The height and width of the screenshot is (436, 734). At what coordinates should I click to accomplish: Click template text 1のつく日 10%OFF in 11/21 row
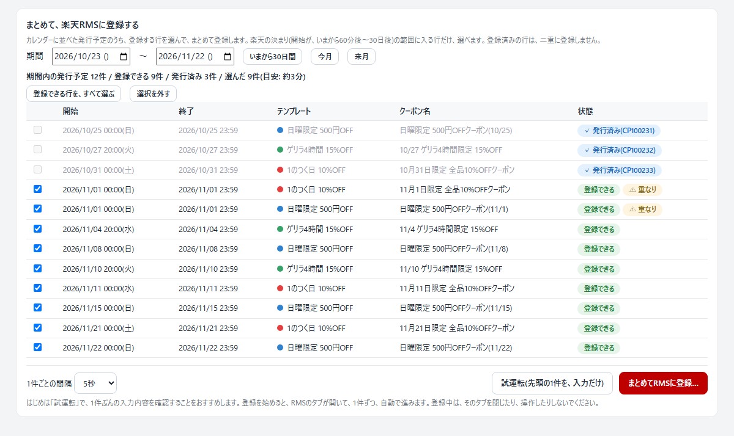point(316,329)
